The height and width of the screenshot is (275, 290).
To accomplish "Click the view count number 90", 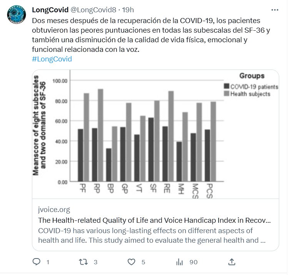I will click(193, 262).
